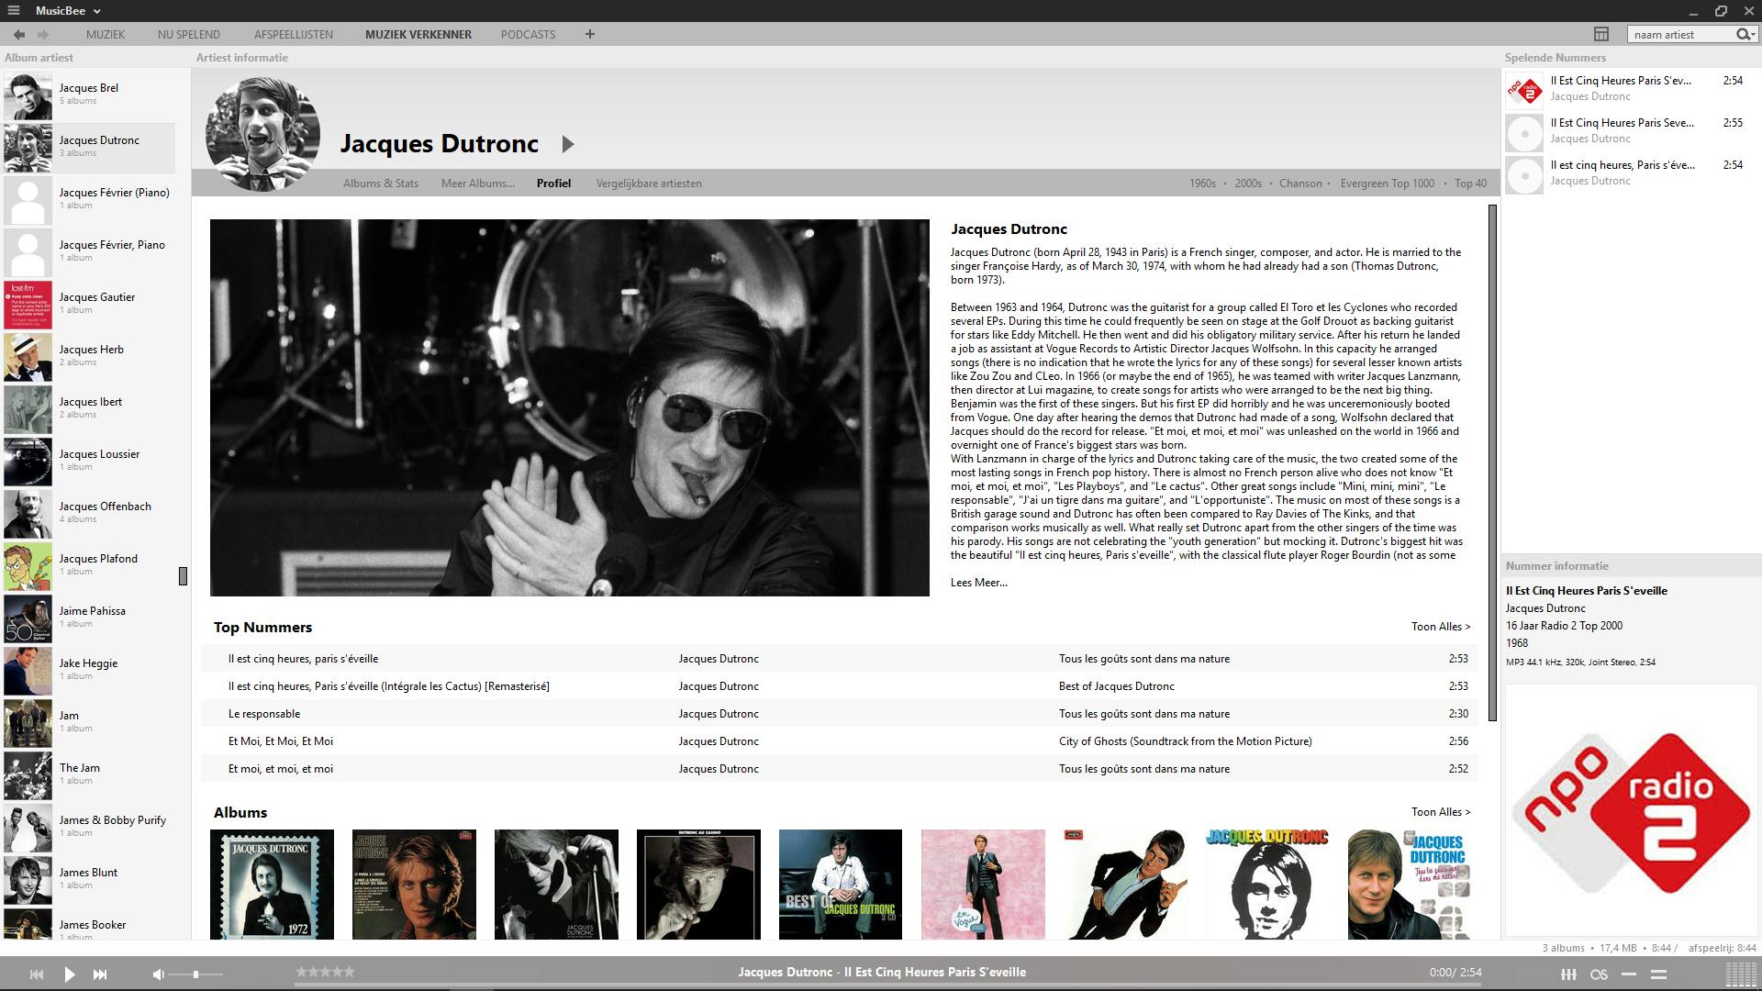Open the Albums & Stats tab
This screenshot has width=1762, height=991.
[x=380, y=184]
